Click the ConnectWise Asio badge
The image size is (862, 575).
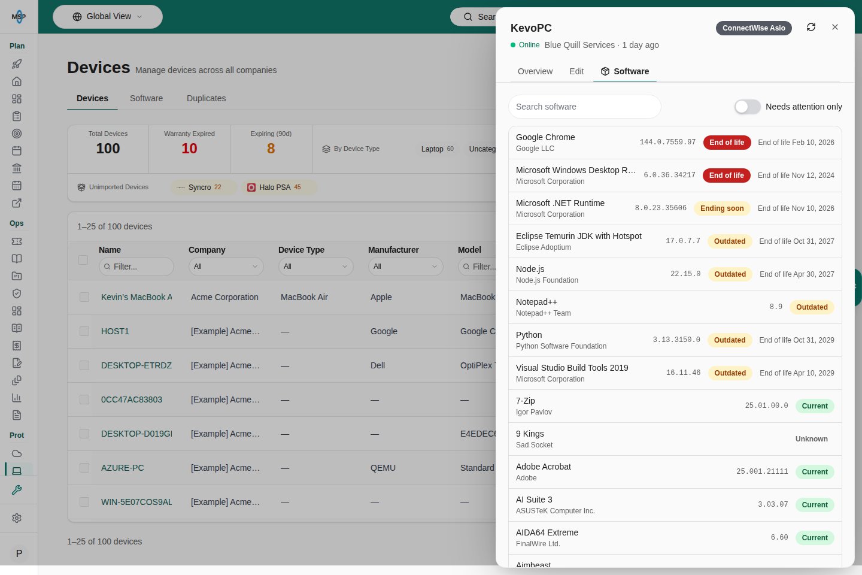754,28
